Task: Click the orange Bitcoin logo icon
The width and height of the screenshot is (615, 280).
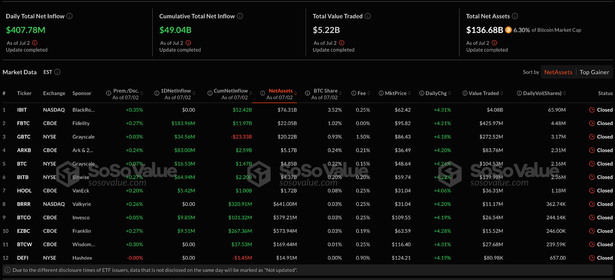Action: [508, 30]
